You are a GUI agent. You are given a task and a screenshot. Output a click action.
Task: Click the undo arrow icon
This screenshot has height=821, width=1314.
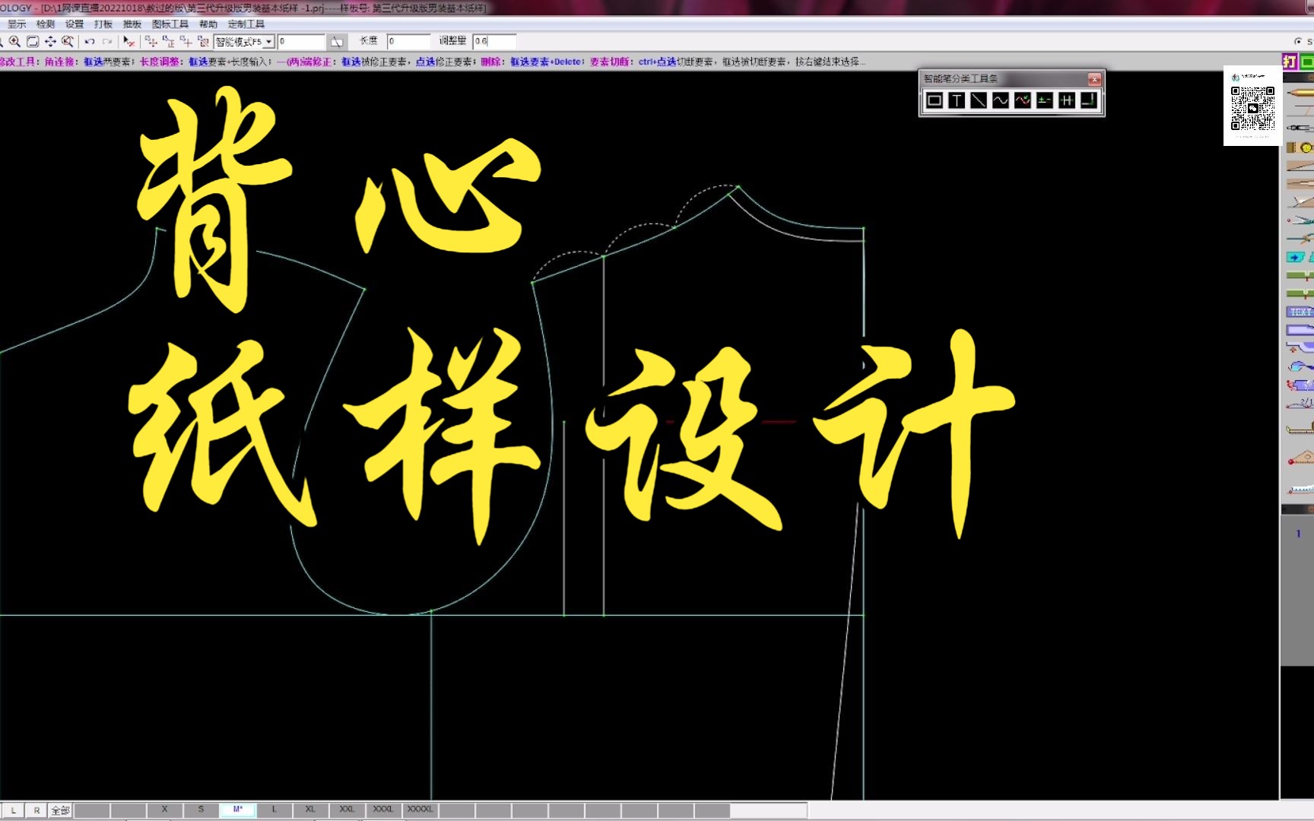point(90,42)
